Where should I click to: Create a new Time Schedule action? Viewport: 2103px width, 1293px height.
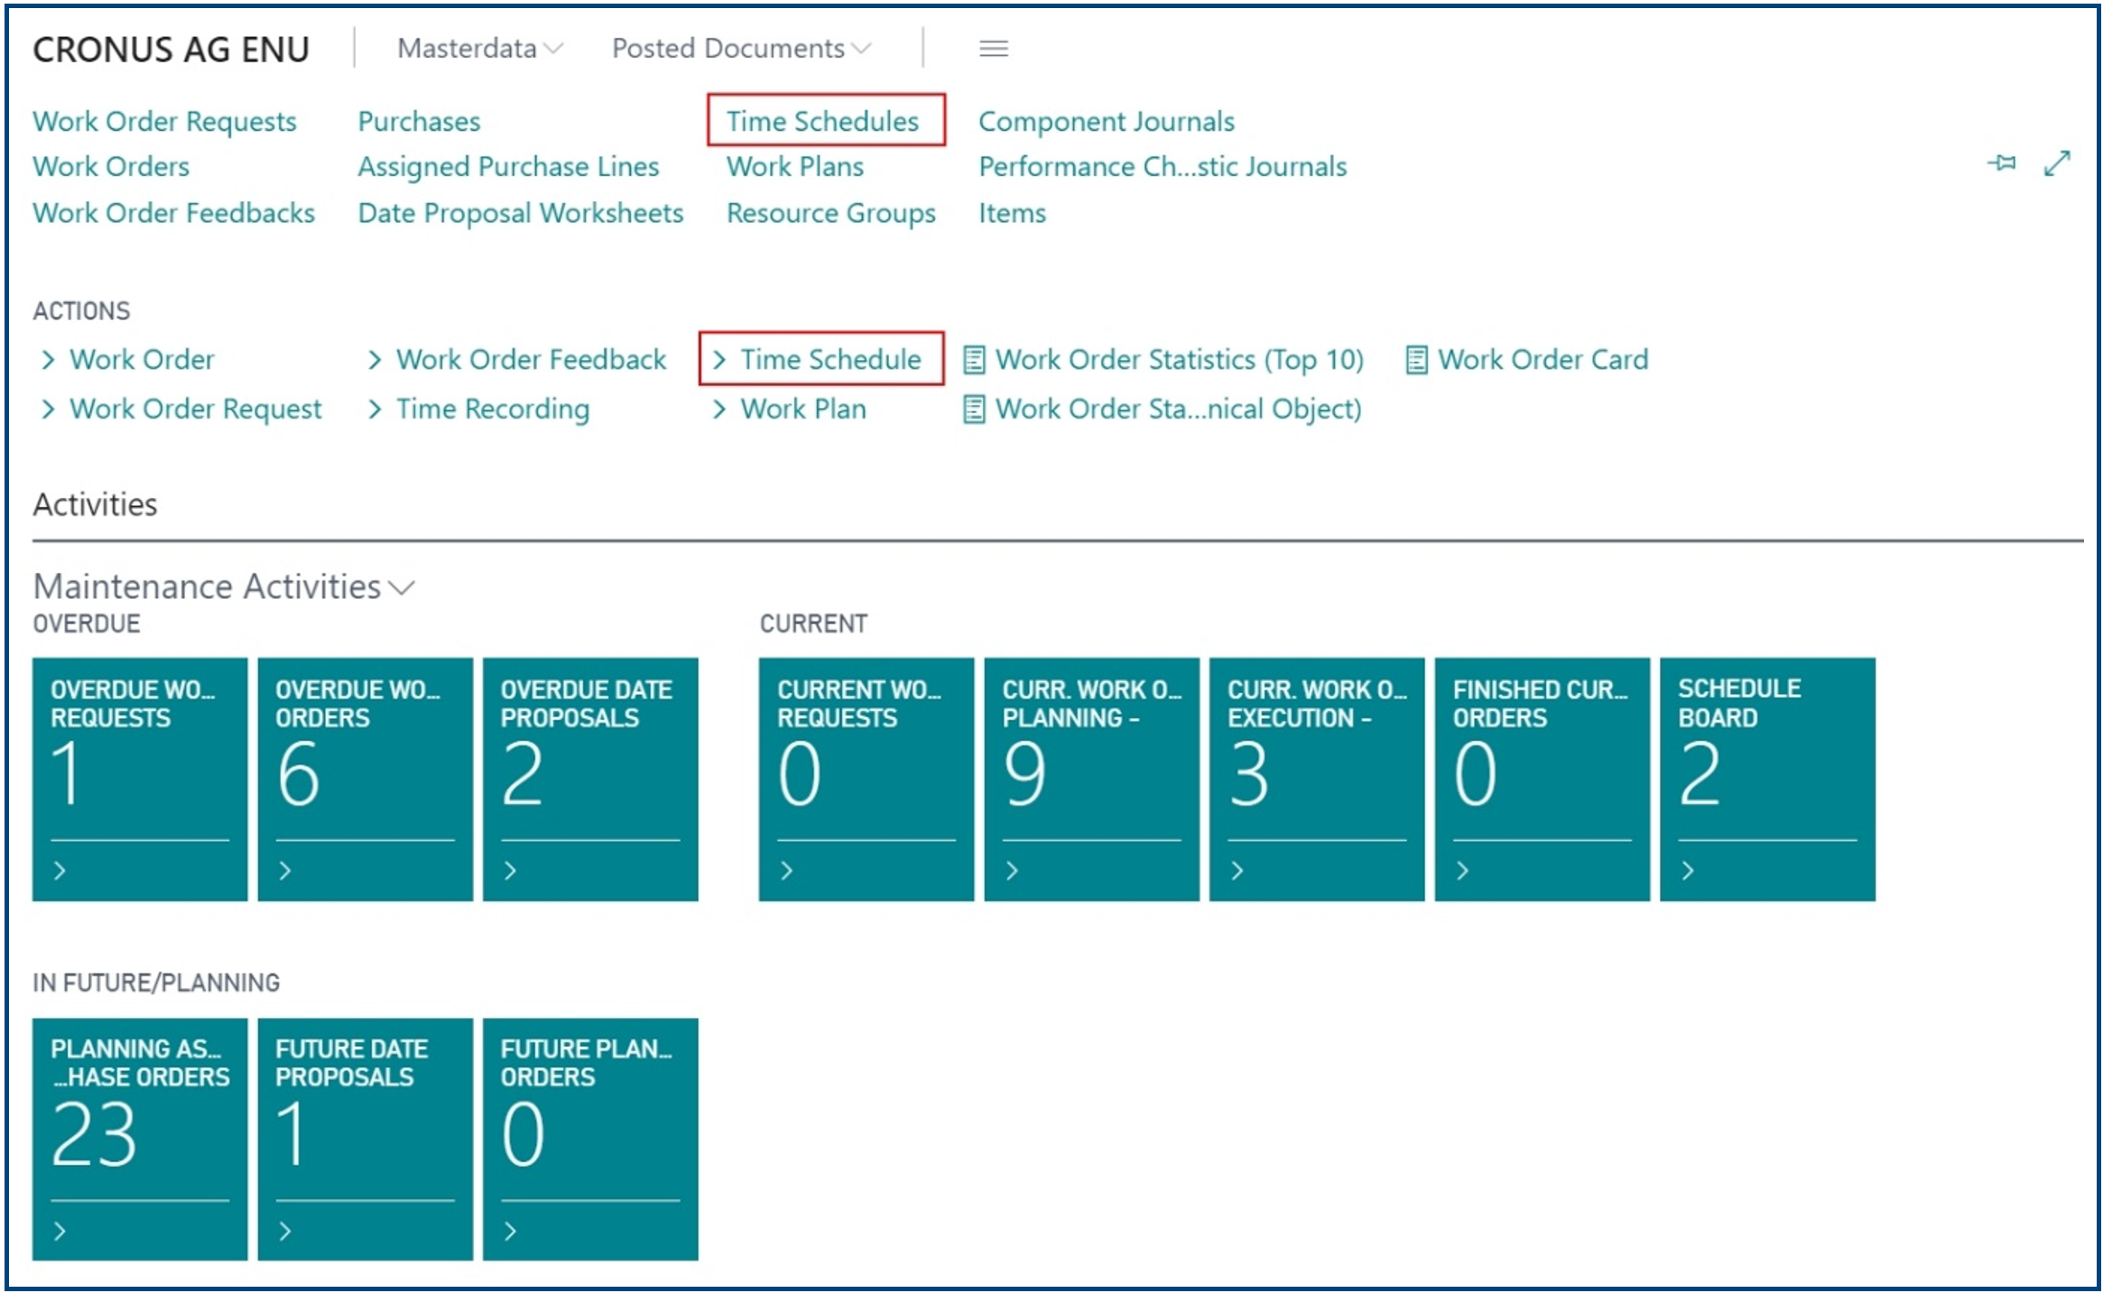point(817,360)
